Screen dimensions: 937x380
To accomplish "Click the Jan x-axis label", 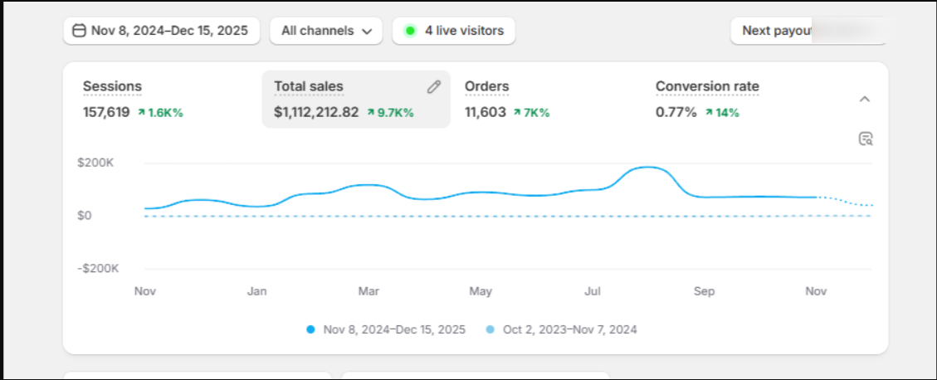I will pyautogui.click(x=257, y=291).
